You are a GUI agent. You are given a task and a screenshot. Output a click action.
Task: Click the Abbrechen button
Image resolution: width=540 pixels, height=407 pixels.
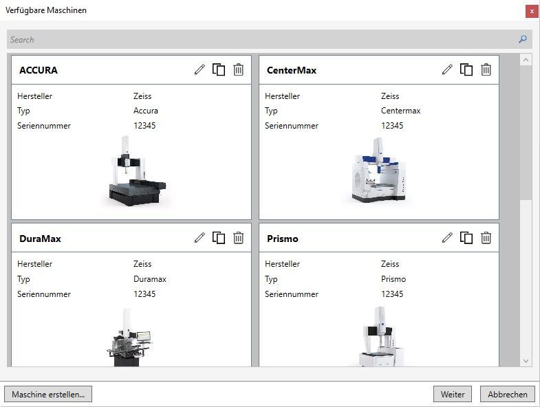click(508, 394)
